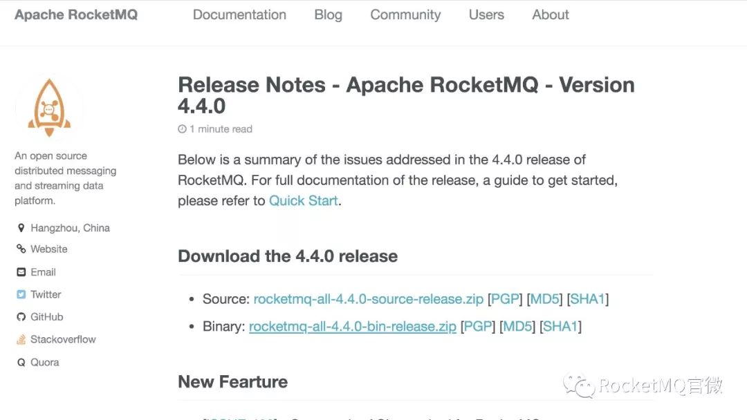Click the Hangzhou location pin icon
Screen dimensions: 747x420
[21, 228]
